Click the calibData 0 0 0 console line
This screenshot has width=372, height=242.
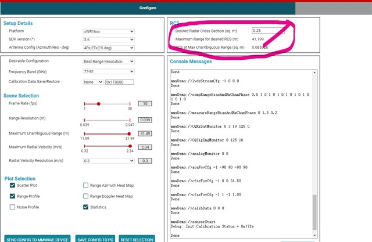(x=198, y=208)
